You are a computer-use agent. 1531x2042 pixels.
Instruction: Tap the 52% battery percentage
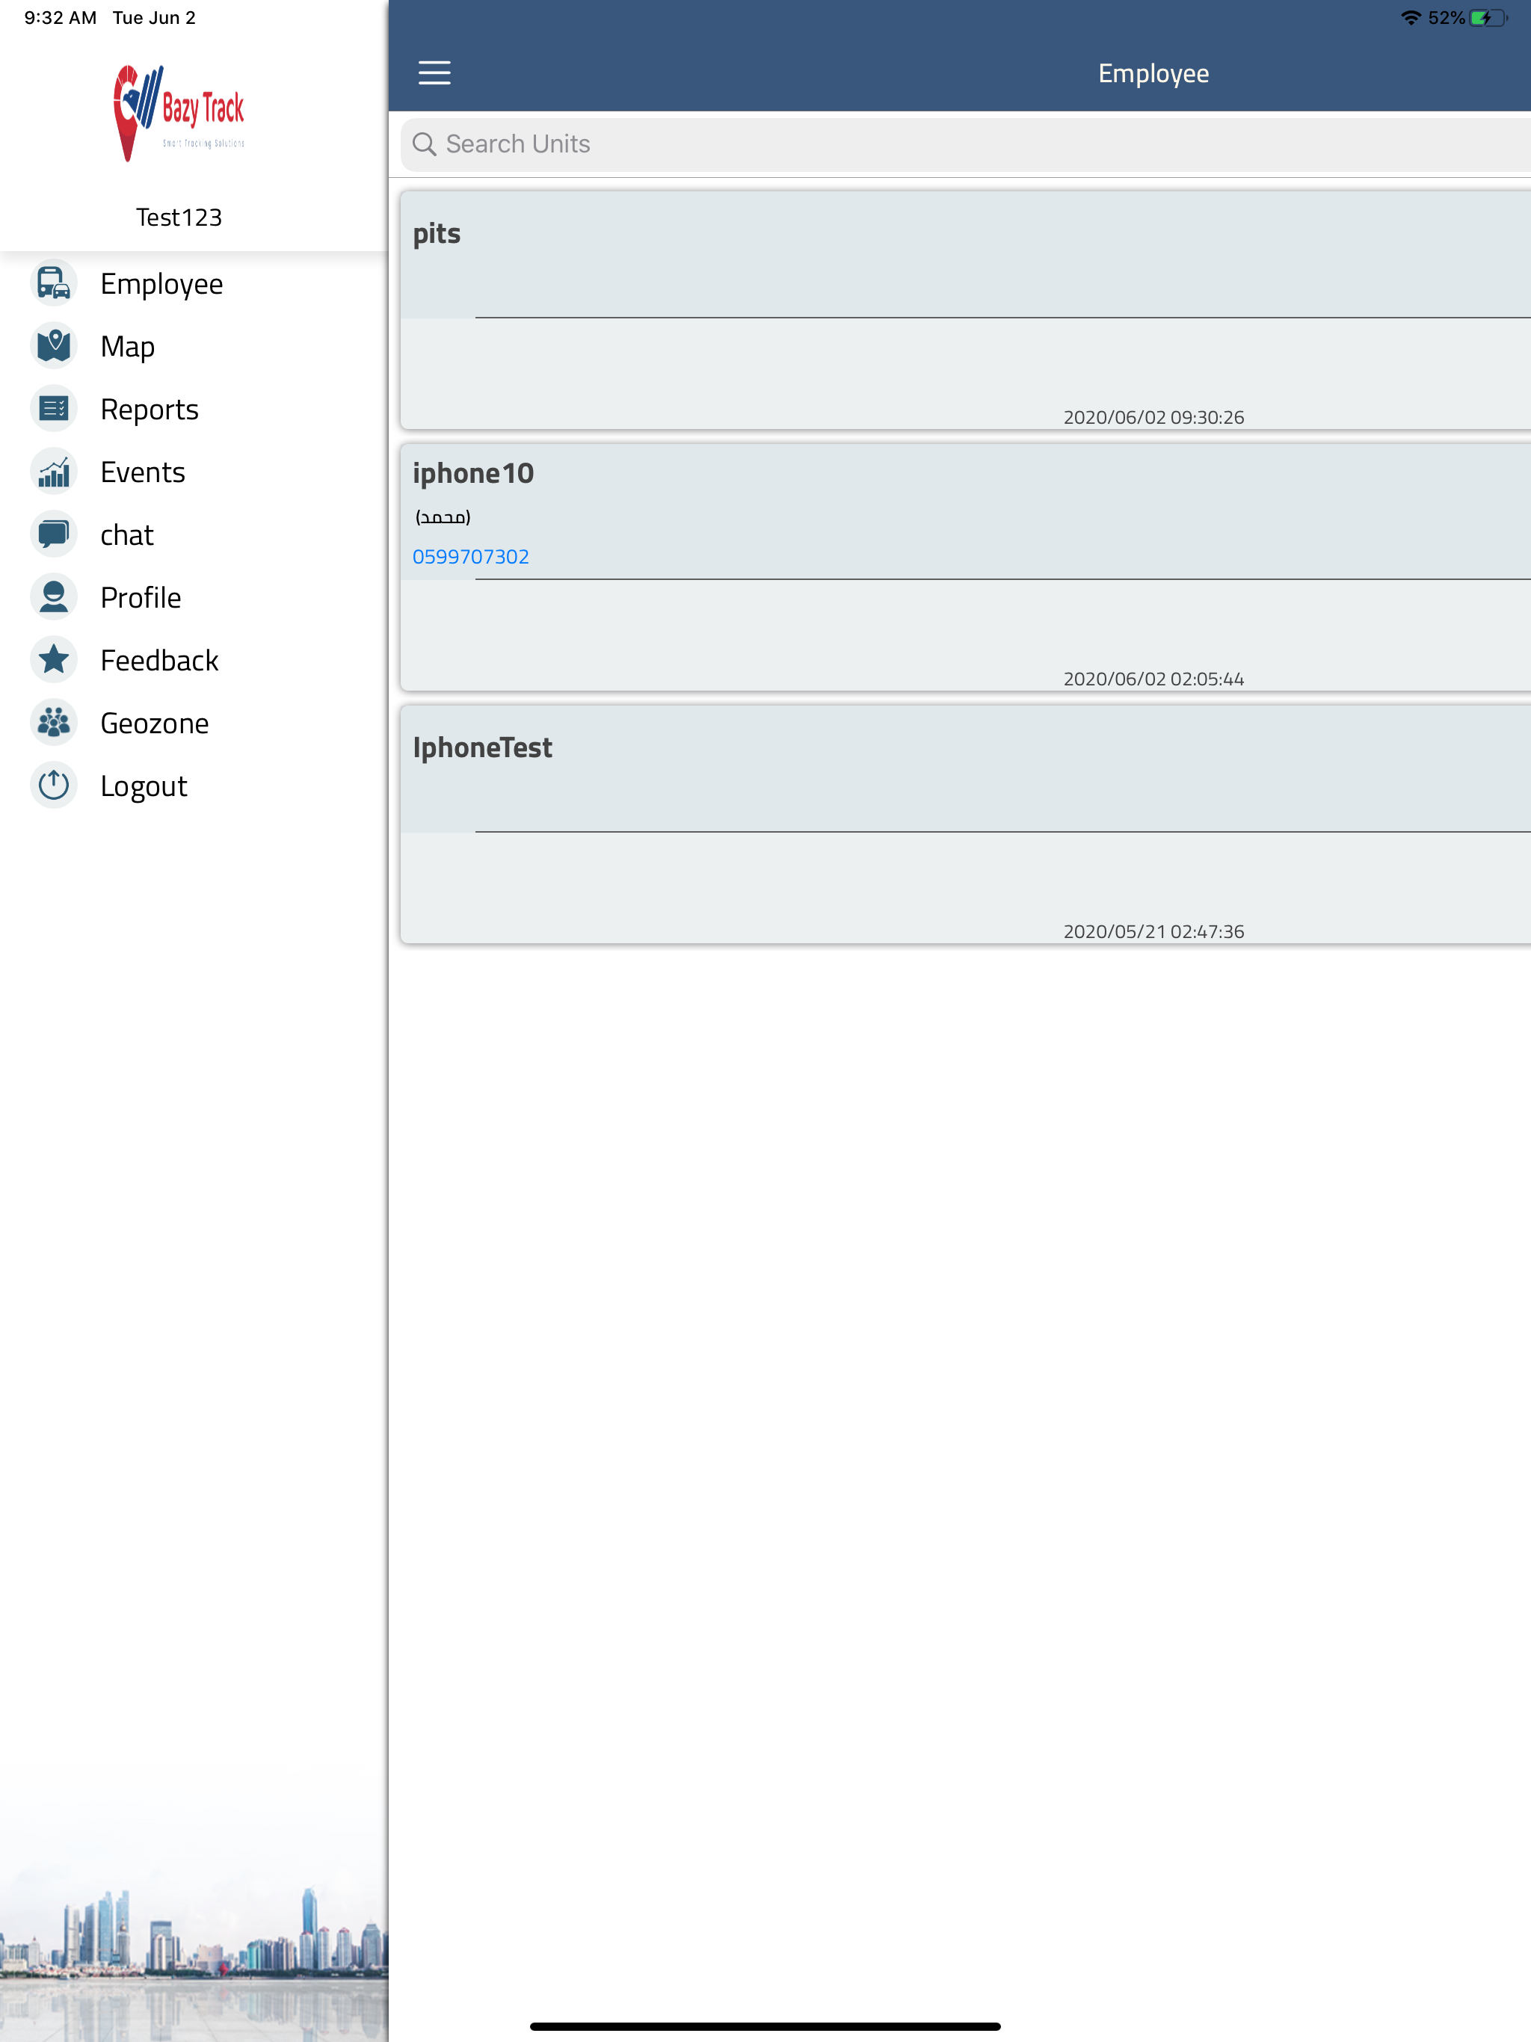coord(1446,17)
